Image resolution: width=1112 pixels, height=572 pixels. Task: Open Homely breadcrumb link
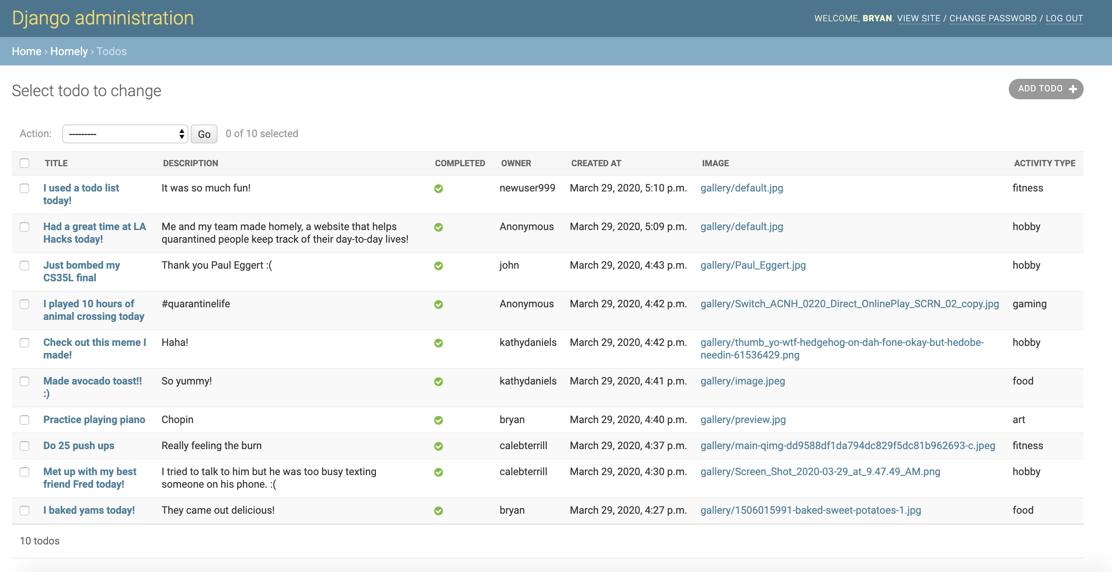[x=69, y=51]
